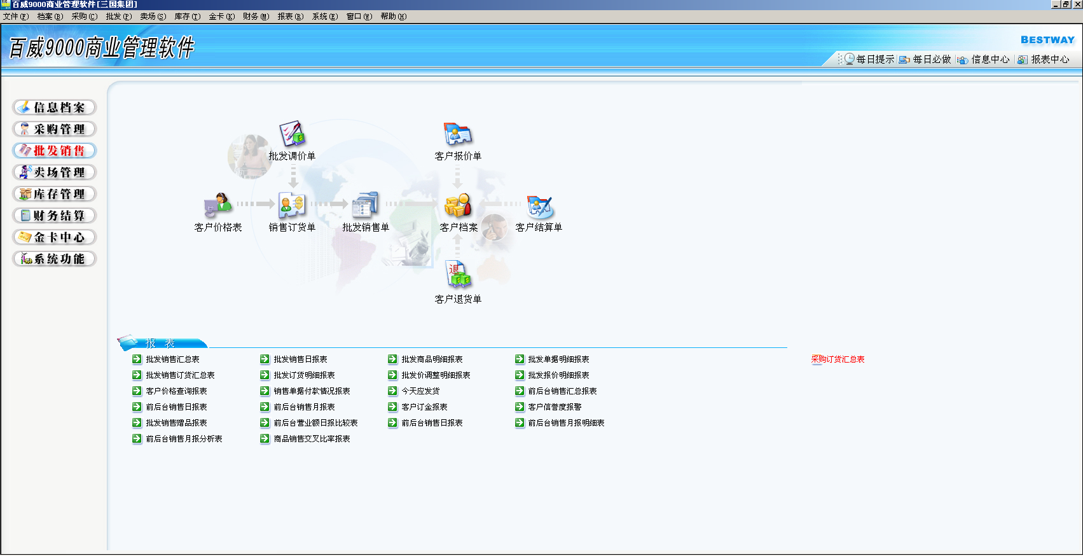
Task: Open the 金卡 menu
Action: pyautogui.click(x=222, y=17)
